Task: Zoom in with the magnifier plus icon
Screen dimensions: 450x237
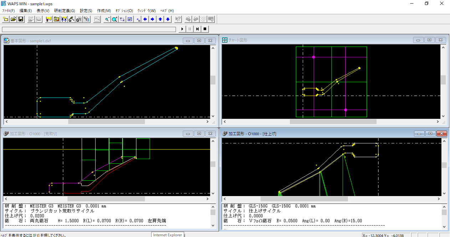Action: coord(114,19)
